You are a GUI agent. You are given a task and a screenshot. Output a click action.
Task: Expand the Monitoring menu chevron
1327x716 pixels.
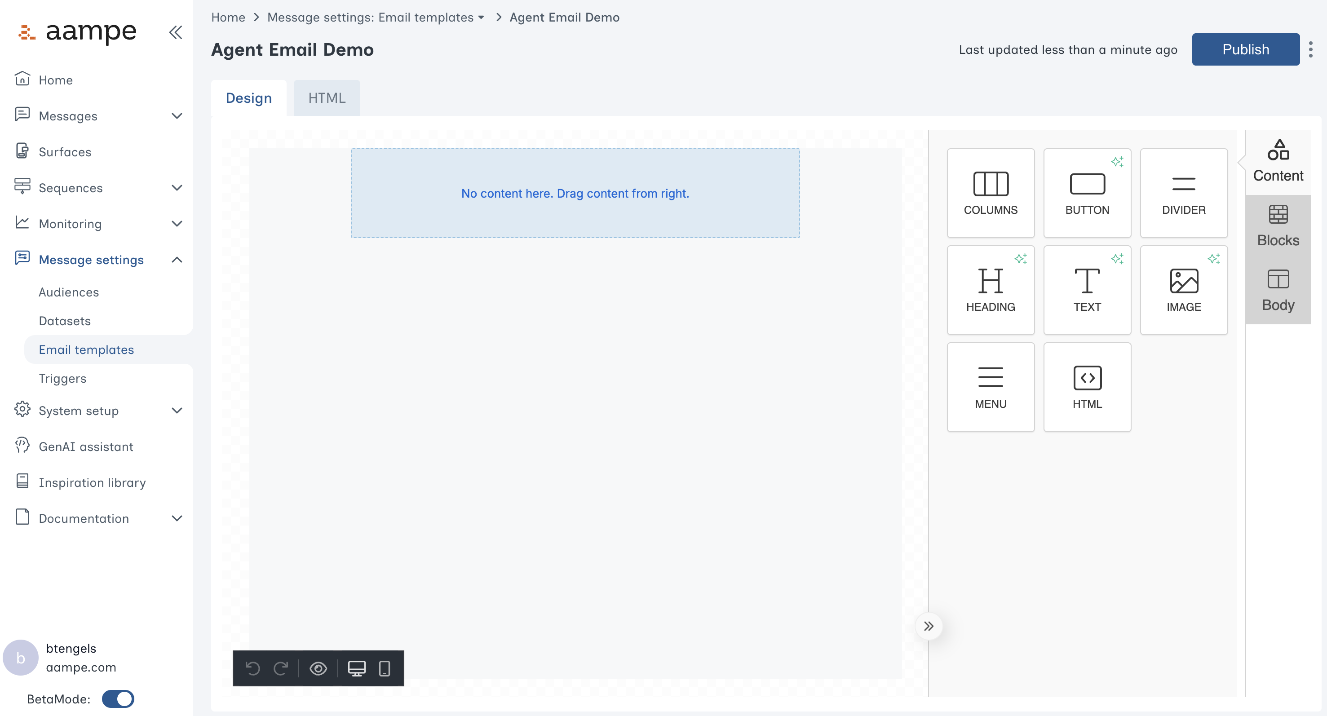pos(177,224)
